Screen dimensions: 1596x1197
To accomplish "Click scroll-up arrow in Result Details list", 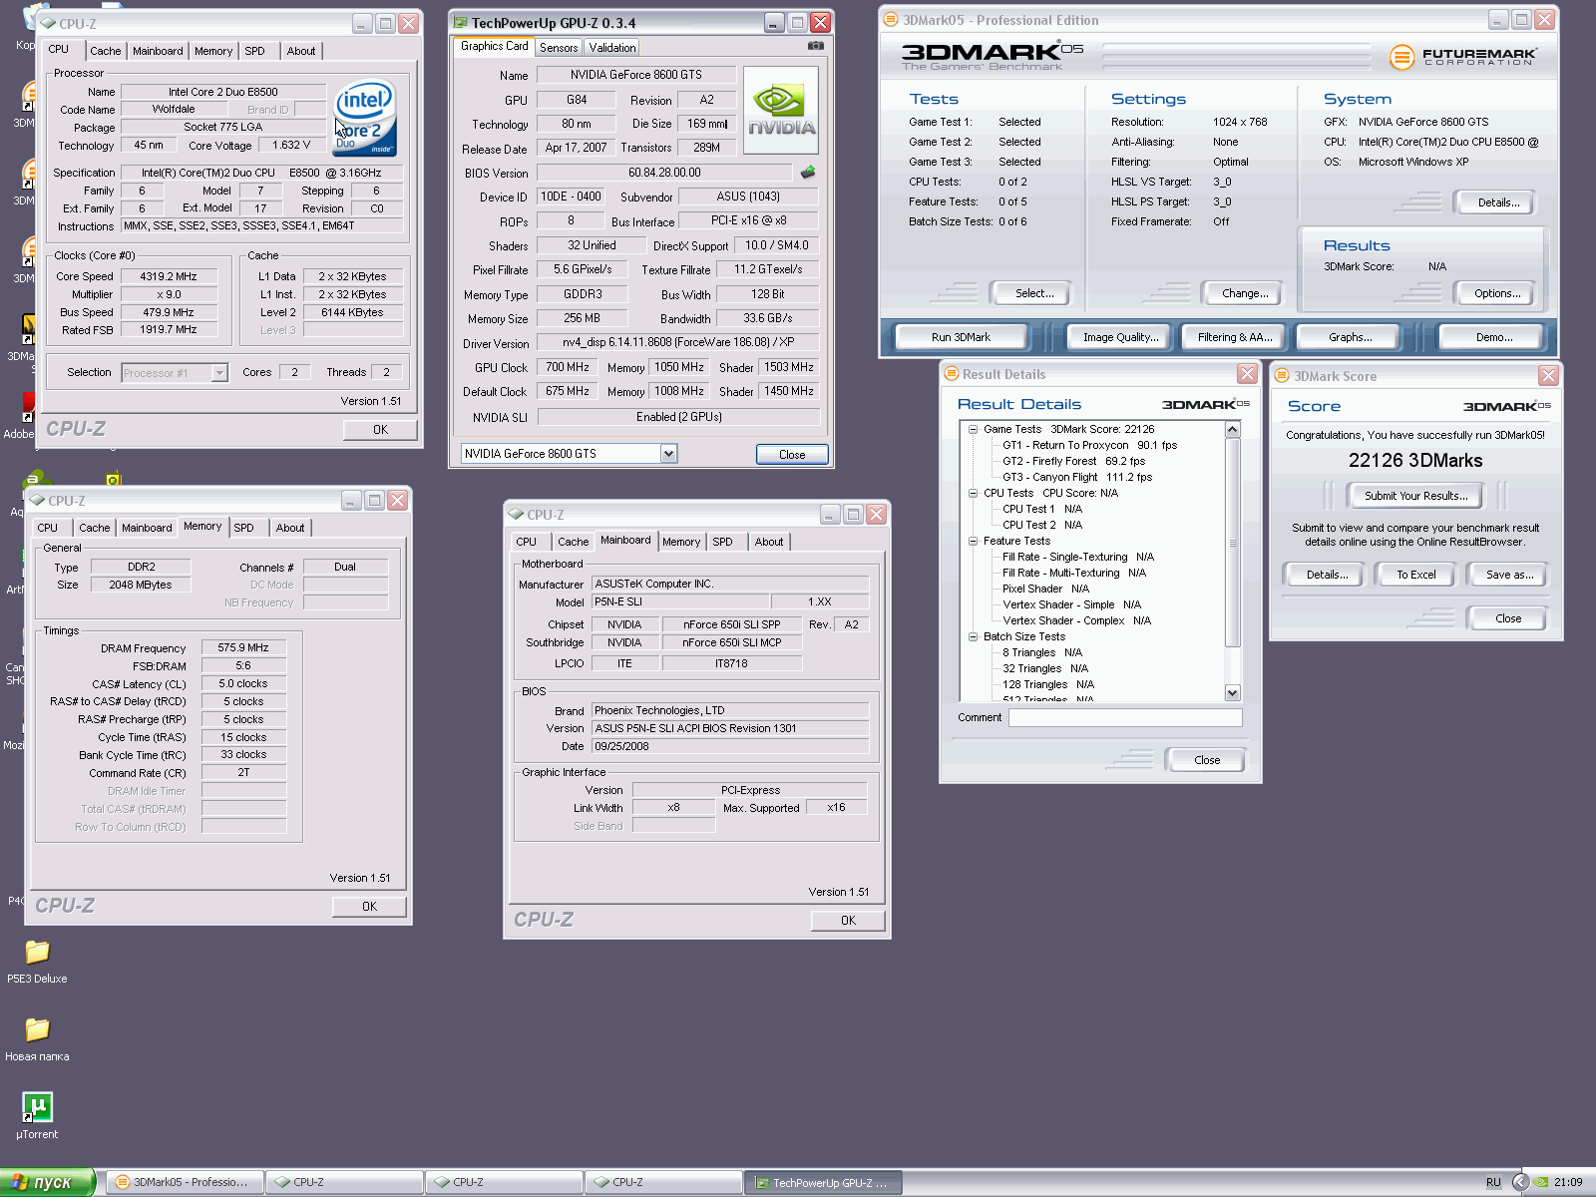I will pyautogui.click(x=1232, y=429).
